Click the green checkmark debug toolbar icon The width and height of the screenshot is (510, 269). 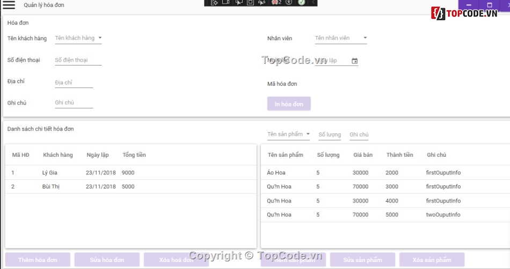pos(302,3)
